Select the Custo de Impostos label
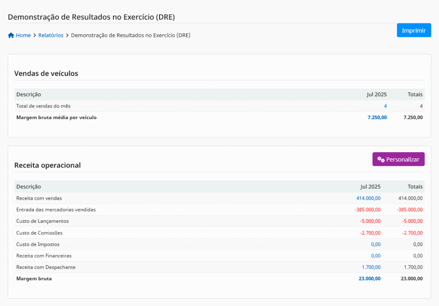The image size is (439, 306). [38, 244]
